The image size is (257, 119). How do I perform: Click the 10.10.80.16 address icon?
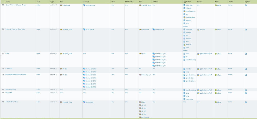coord(84,102)
